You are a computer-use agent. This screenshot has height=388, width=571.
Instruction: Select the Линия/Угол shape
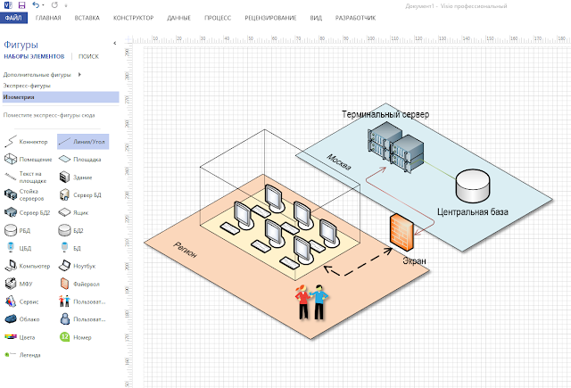(x=83, y=142)
